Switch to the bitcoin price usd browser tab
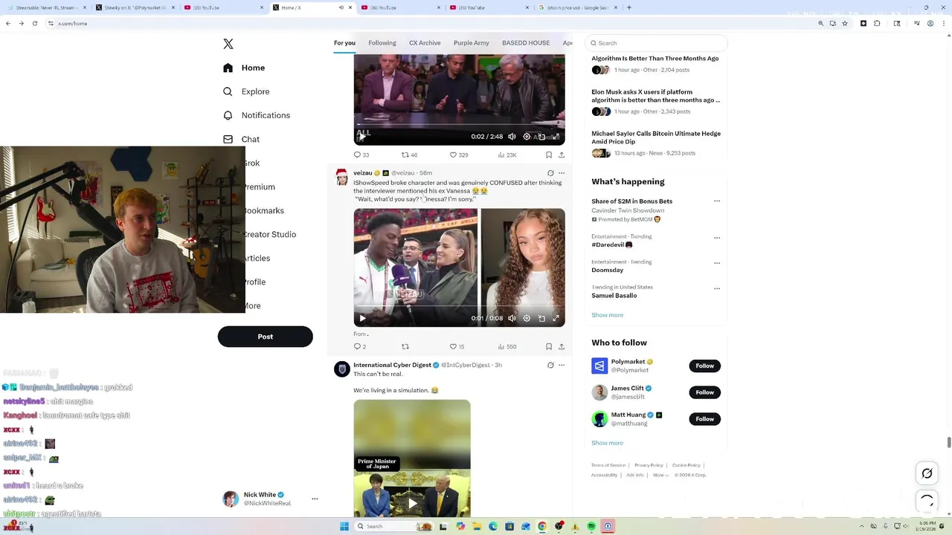The image size is (952, 535). (577, 7)
